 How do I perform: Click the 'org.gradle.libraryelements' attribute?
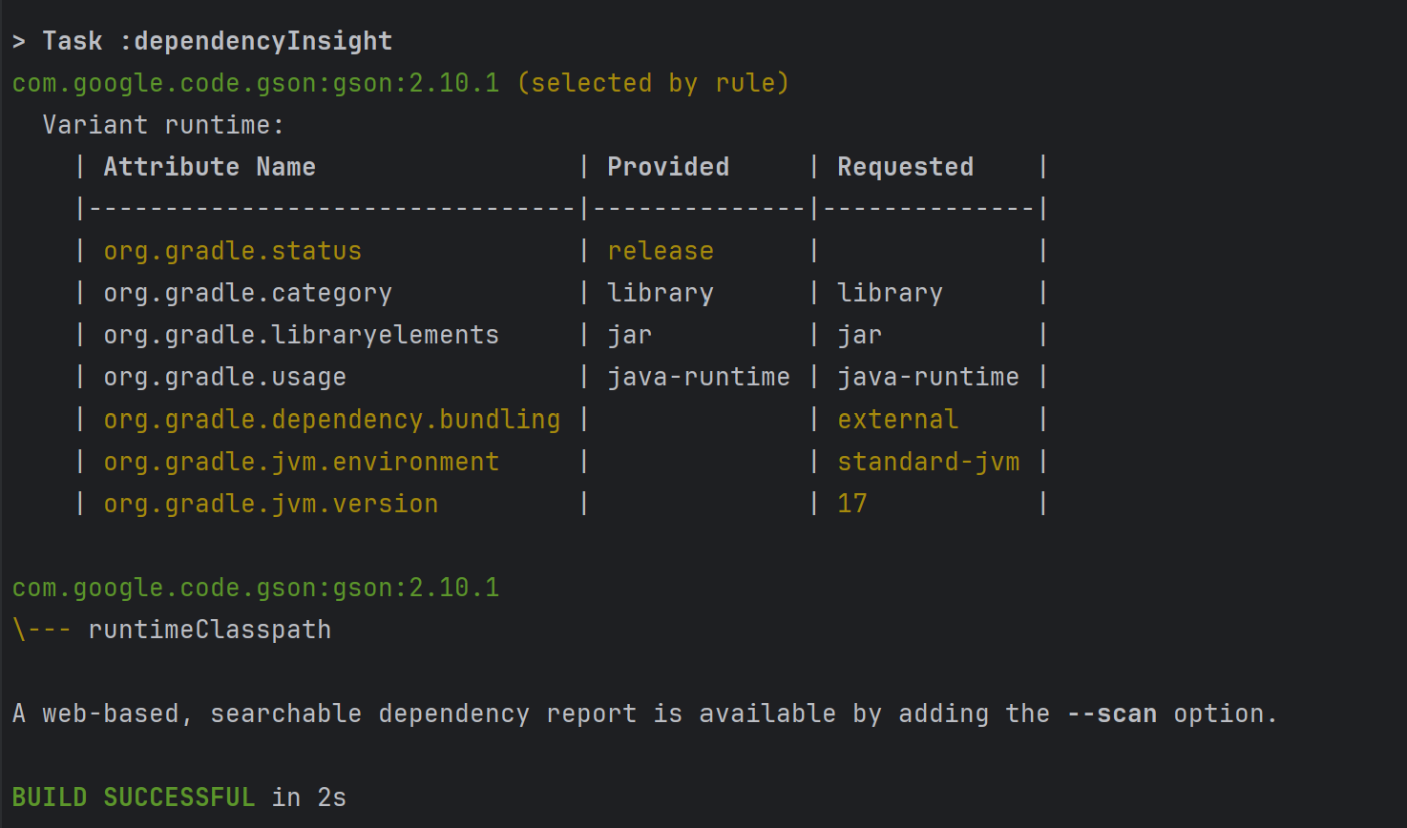(x=301, y=335)
